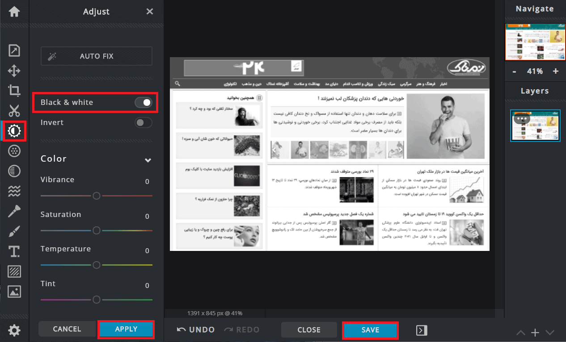Select the Draw brush tool
The image size is (566, 342).
tap(14, 231)
